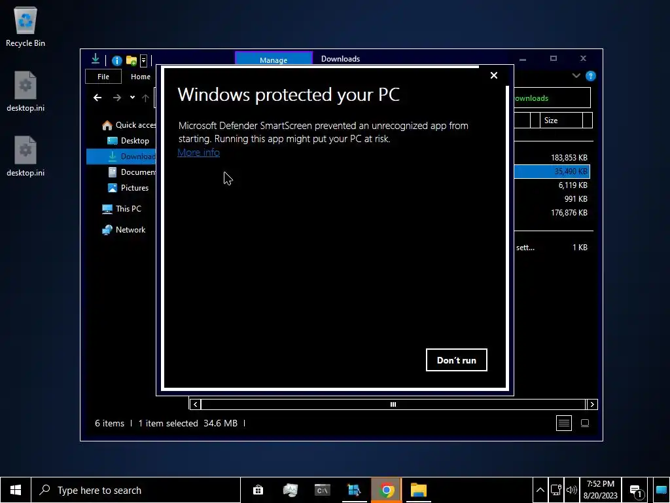This screenshot has height=503, width=670.
Task: Click the horizontal scrollbar right arrow
Action: tap(591, 404)
